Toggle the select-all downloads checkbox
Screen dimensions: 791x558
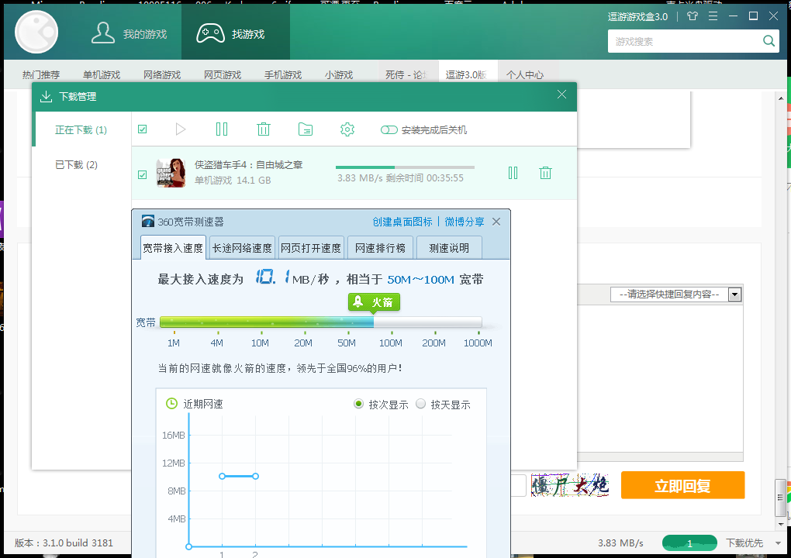[142, 129]
